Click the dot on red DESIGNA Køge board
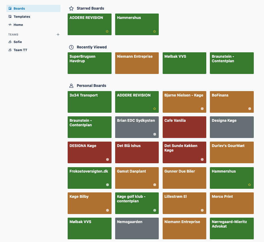The image size is (264, 242). pyautogui.click(x=107, y=159)
